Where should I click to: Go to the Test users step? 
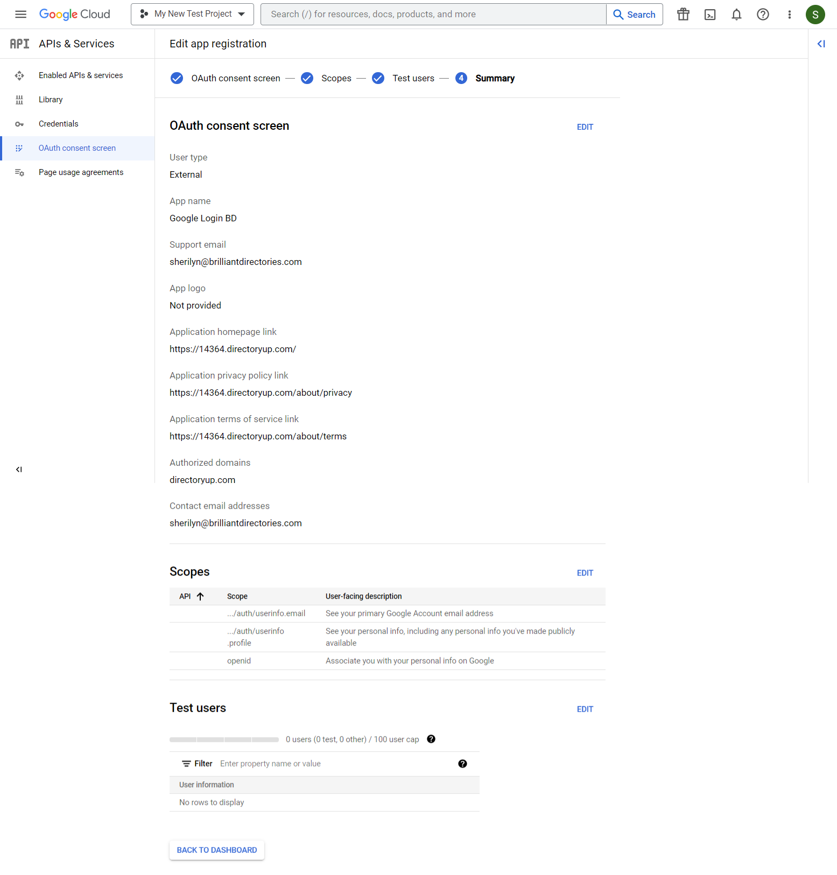click(413, 78)
